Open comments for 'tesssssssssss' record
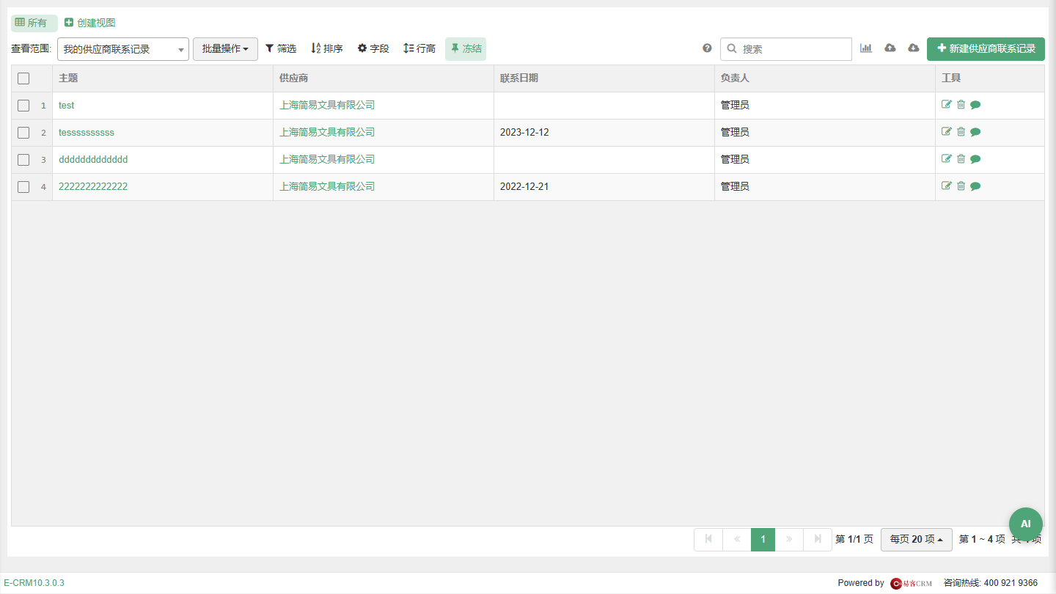 point(975,132)
